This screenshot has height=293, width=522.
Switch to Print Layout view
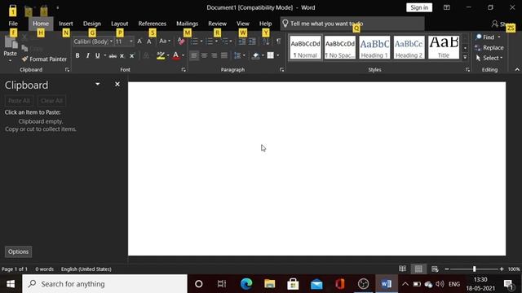tap(418, 269)
